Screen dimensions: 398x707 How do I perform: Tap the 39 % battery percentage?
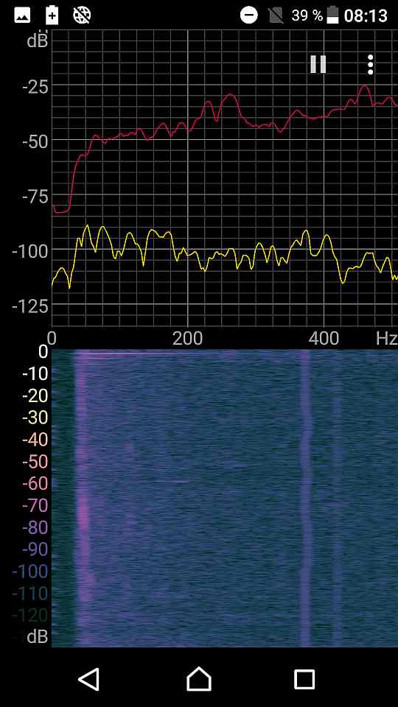click(307, 15)
